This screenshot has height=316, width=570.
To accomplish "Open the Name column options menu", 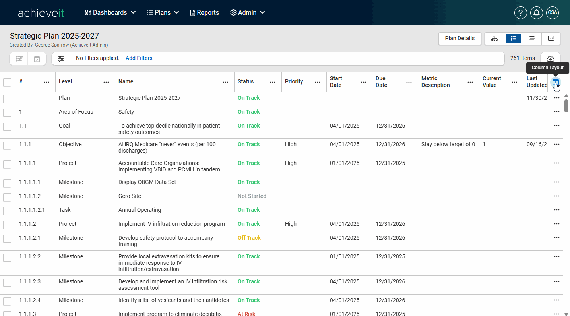I will pyautogui.click(x=225, y=82).
